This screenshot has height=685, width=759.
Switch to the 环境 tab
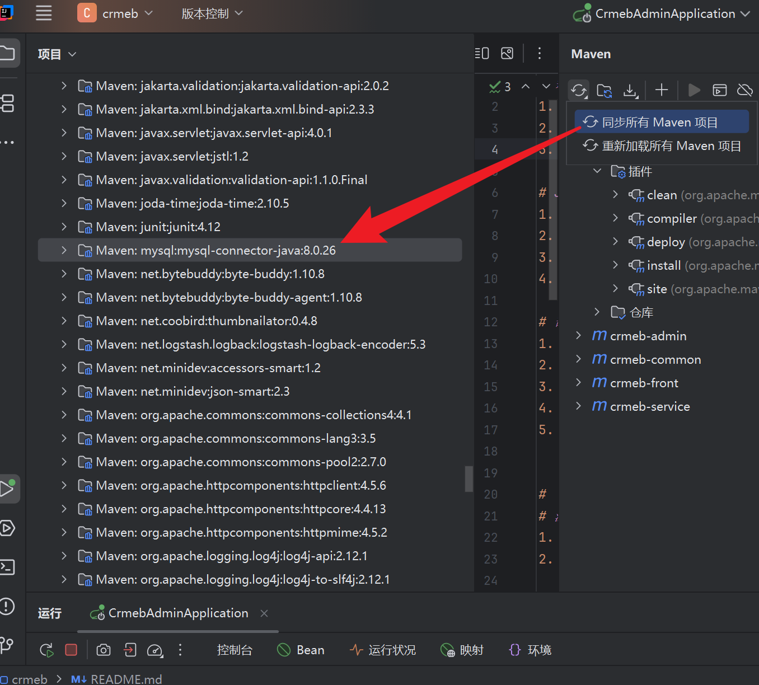531,650
